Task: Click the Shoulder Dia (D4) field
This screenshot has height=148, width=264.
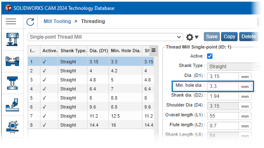Action: (223, 106)
